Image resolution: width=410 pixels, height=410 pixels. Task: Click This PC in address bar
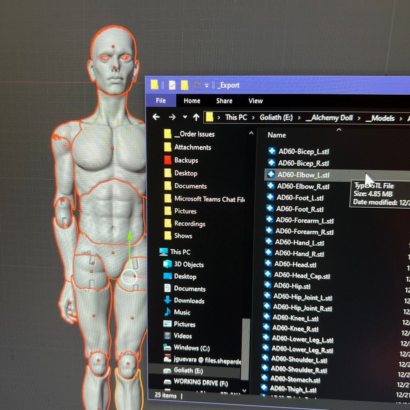[x=236, y=117]
